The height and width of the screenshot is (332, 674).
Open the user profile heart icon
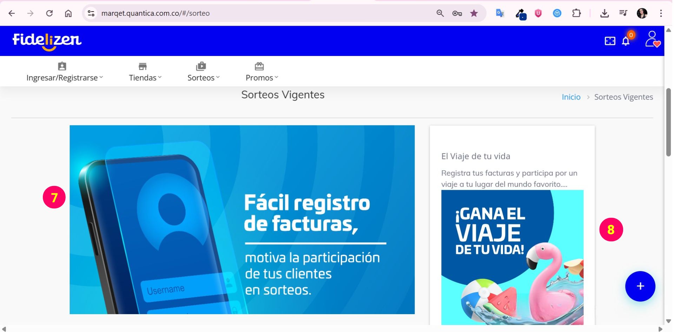(653, 39)
